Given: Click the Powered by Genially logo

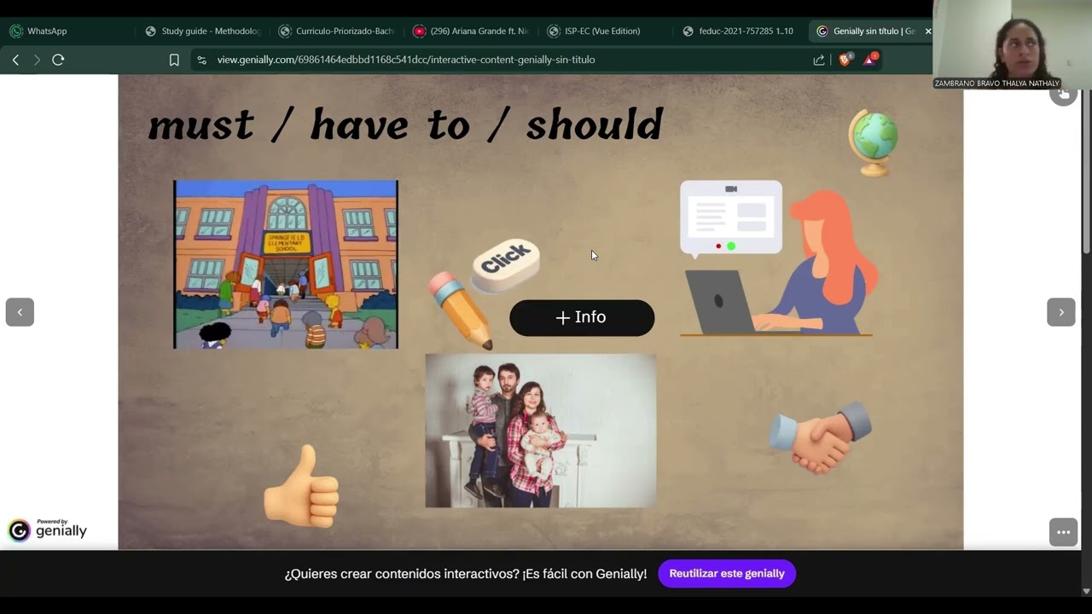Looking at the screenshot, I should pos(48,530).
